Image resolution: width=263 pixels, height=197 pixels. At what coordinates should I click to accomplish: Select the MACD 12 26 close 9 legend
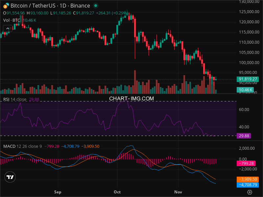pyautogui.click(x=22, y=146)
